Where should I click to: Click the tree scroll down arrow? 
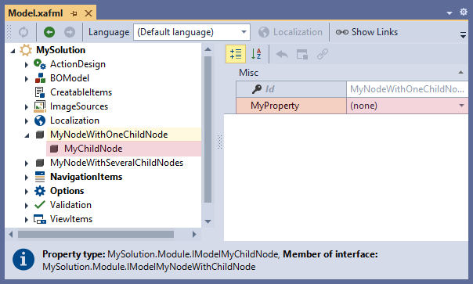(x=208, y=221)
